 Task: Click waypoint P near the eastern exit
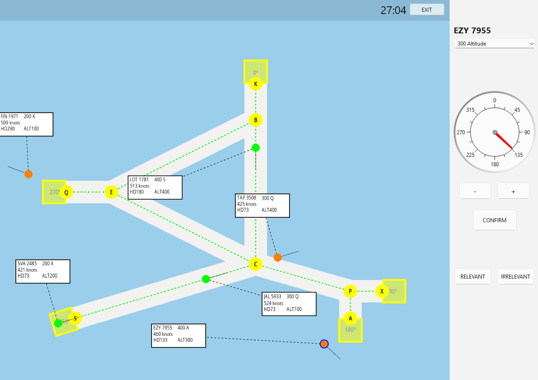(x=349, y=291)
